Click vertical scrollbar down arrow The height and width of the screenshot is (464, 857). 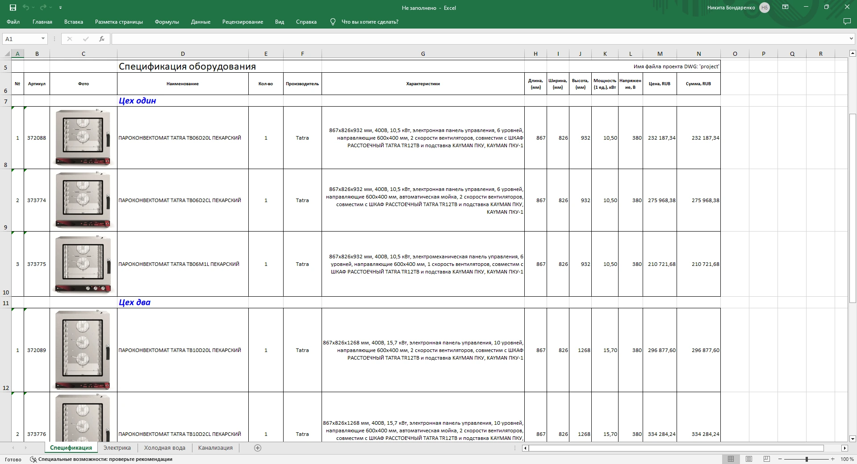click(x=853, y=439)
